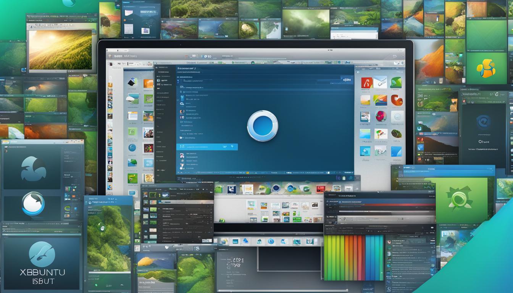Click the pink round icon in right grid

pos(381,116)
